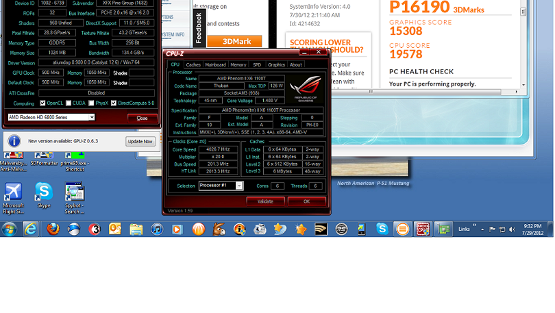The image size is (555, 313).
Task: Launch Internet Explorer from the taskbar
Action: point(31,229)
